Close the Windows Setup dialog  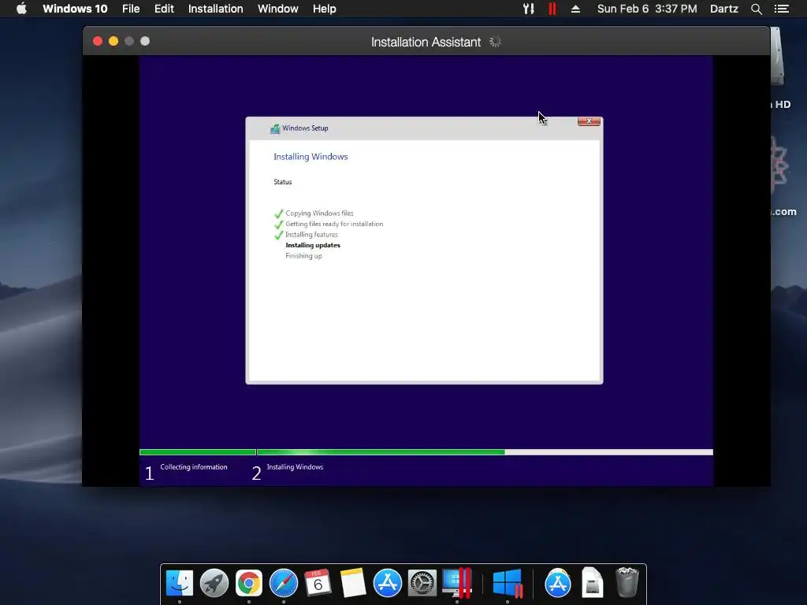589,121
